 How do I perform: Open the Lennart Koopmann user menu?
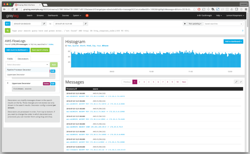point(235,16)
